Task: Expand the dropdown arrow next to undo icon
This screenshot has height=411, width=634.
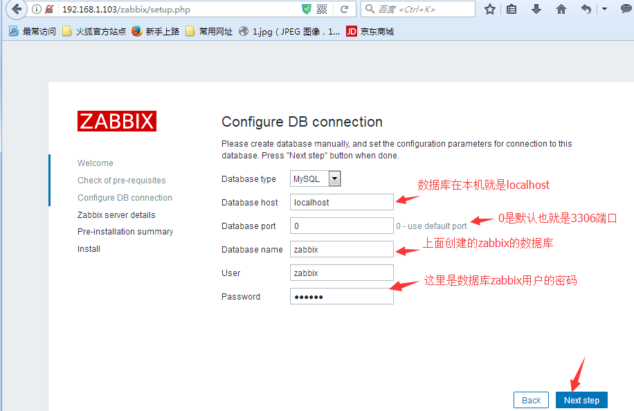Action: click(x=604, y=9)
